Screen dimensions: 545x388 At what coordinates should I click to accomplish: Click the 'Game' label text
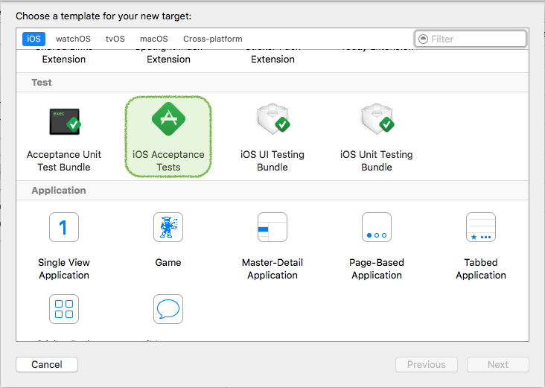[x=168, y=262]
